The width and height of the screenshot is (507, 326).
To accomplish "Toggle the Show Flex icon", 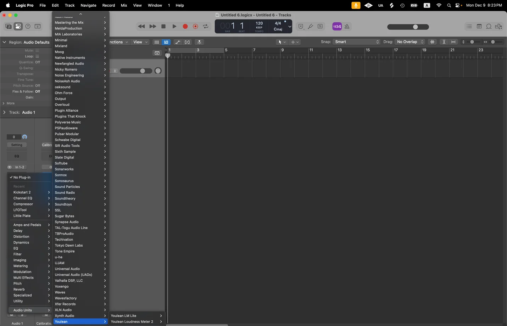I will [187, 42].
